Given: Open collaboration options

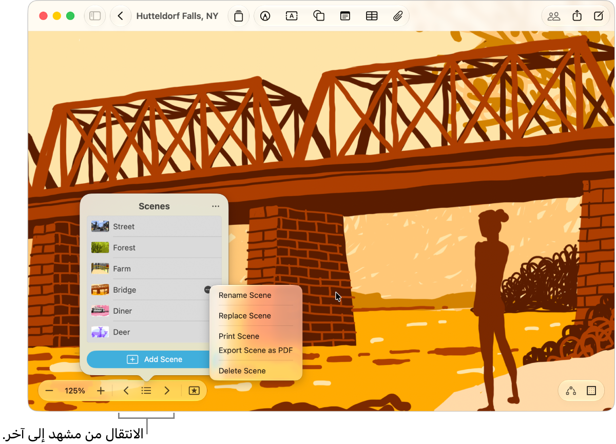Looking at the screenshot, I should (x=554, y=16).
